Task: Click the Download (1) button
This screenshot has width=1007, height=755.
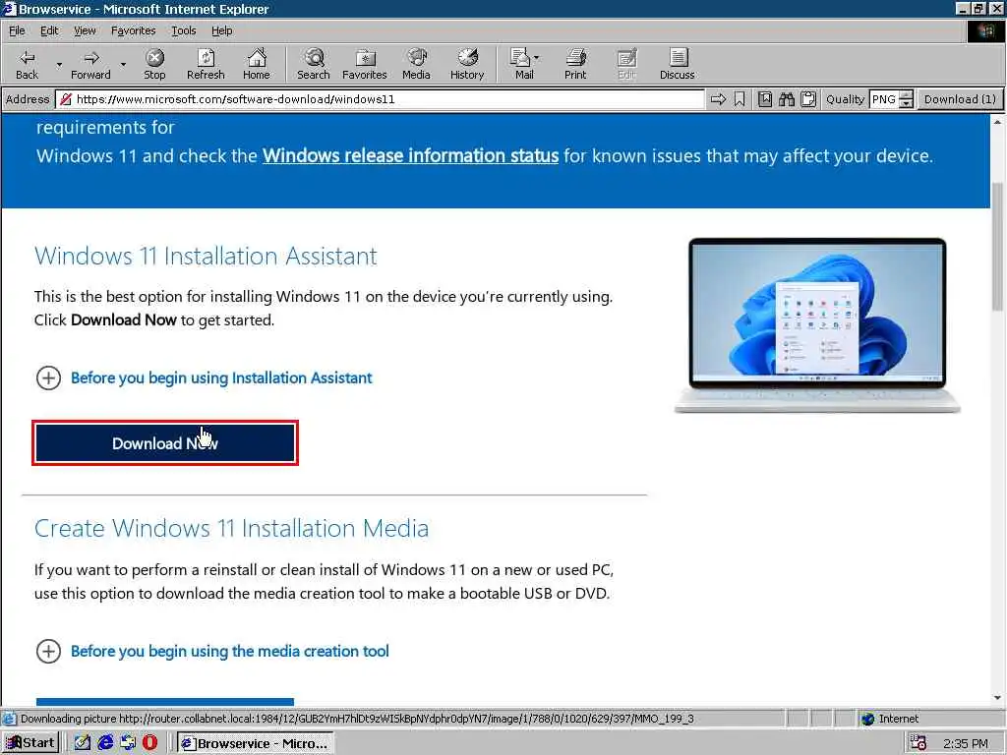Action: coord(960,99)
